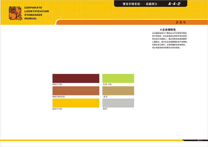Select the brown M60 Y80 K20 swatch
The image size is (208, 147).
point(76,91)
